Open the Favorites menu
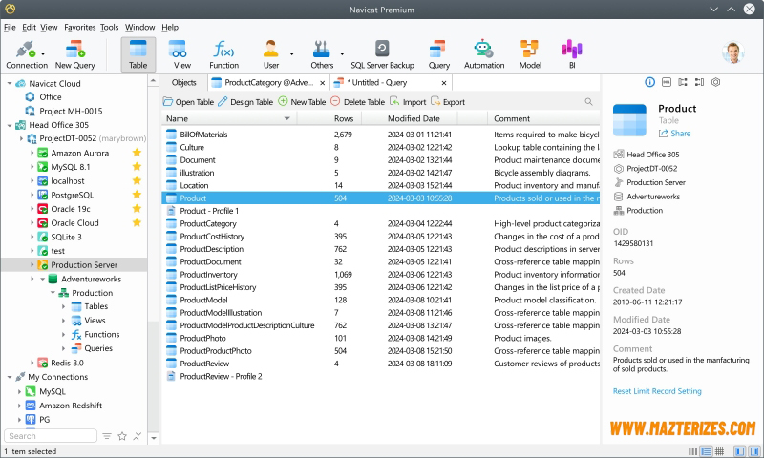 (80, 28)
